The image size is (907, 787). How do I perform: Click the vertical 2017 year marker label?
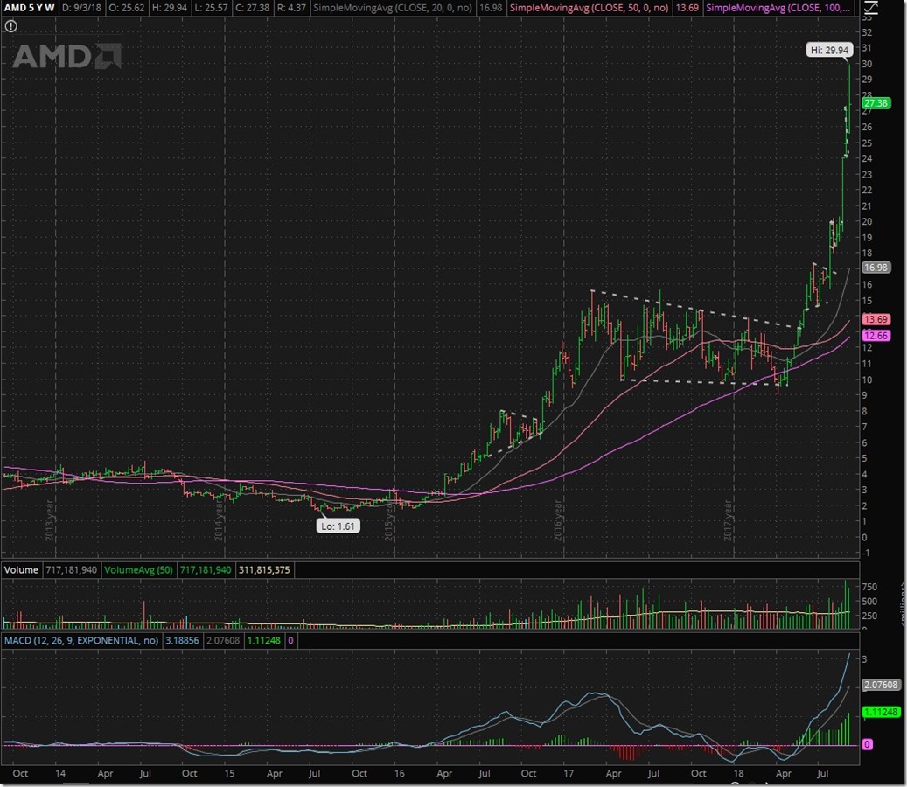point(729,519)
